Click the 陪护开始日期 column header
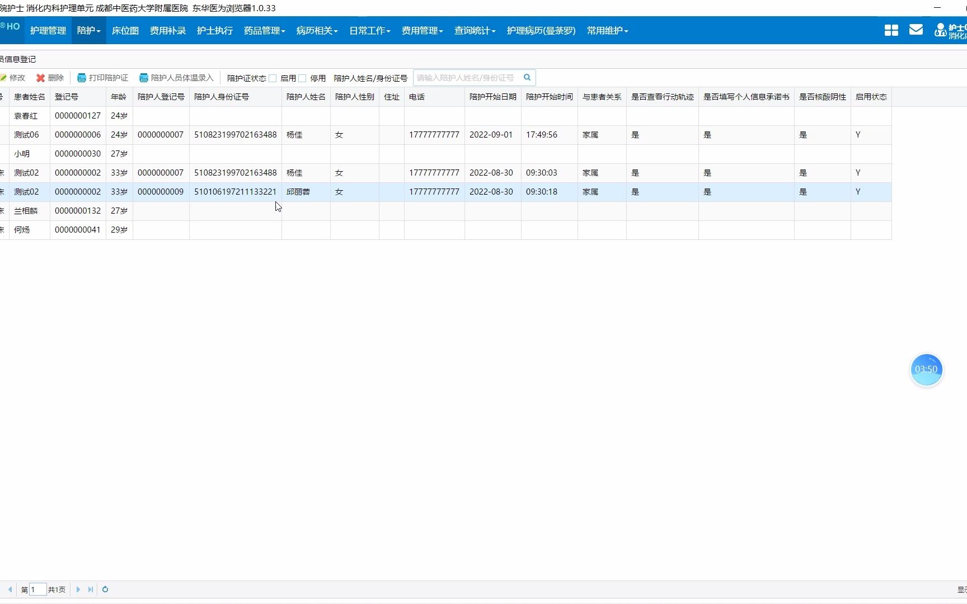The width and height of the screenshot is (967, 604). (x=493, y=97)
